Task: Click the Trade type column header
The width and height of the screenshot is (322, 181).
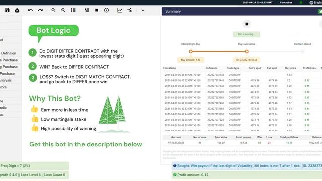Action: [233, 68]
